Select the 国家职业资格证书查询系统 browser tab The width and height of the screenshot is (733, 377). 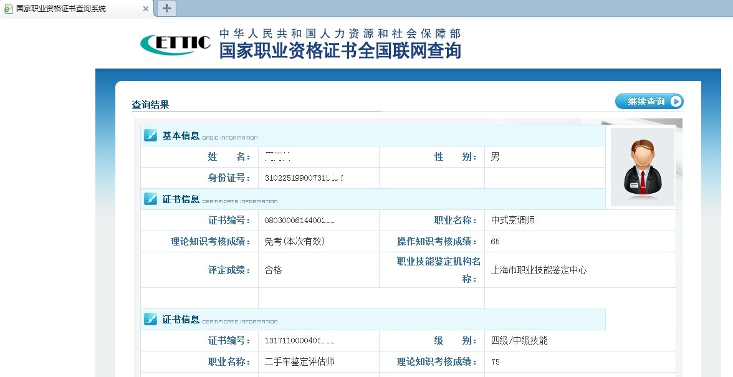pyautogui.click(x=69, y=9)
